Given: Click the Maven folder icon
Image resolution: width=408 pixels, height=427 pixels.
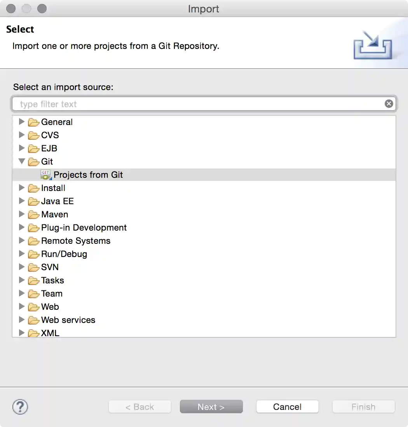Looking at the screenshot, I should [34, 215].
